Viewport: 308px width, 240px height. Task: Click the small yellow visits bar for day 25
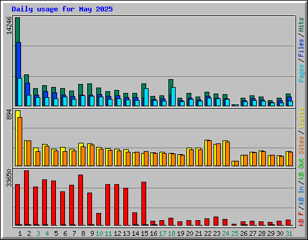tap(233, 163)
